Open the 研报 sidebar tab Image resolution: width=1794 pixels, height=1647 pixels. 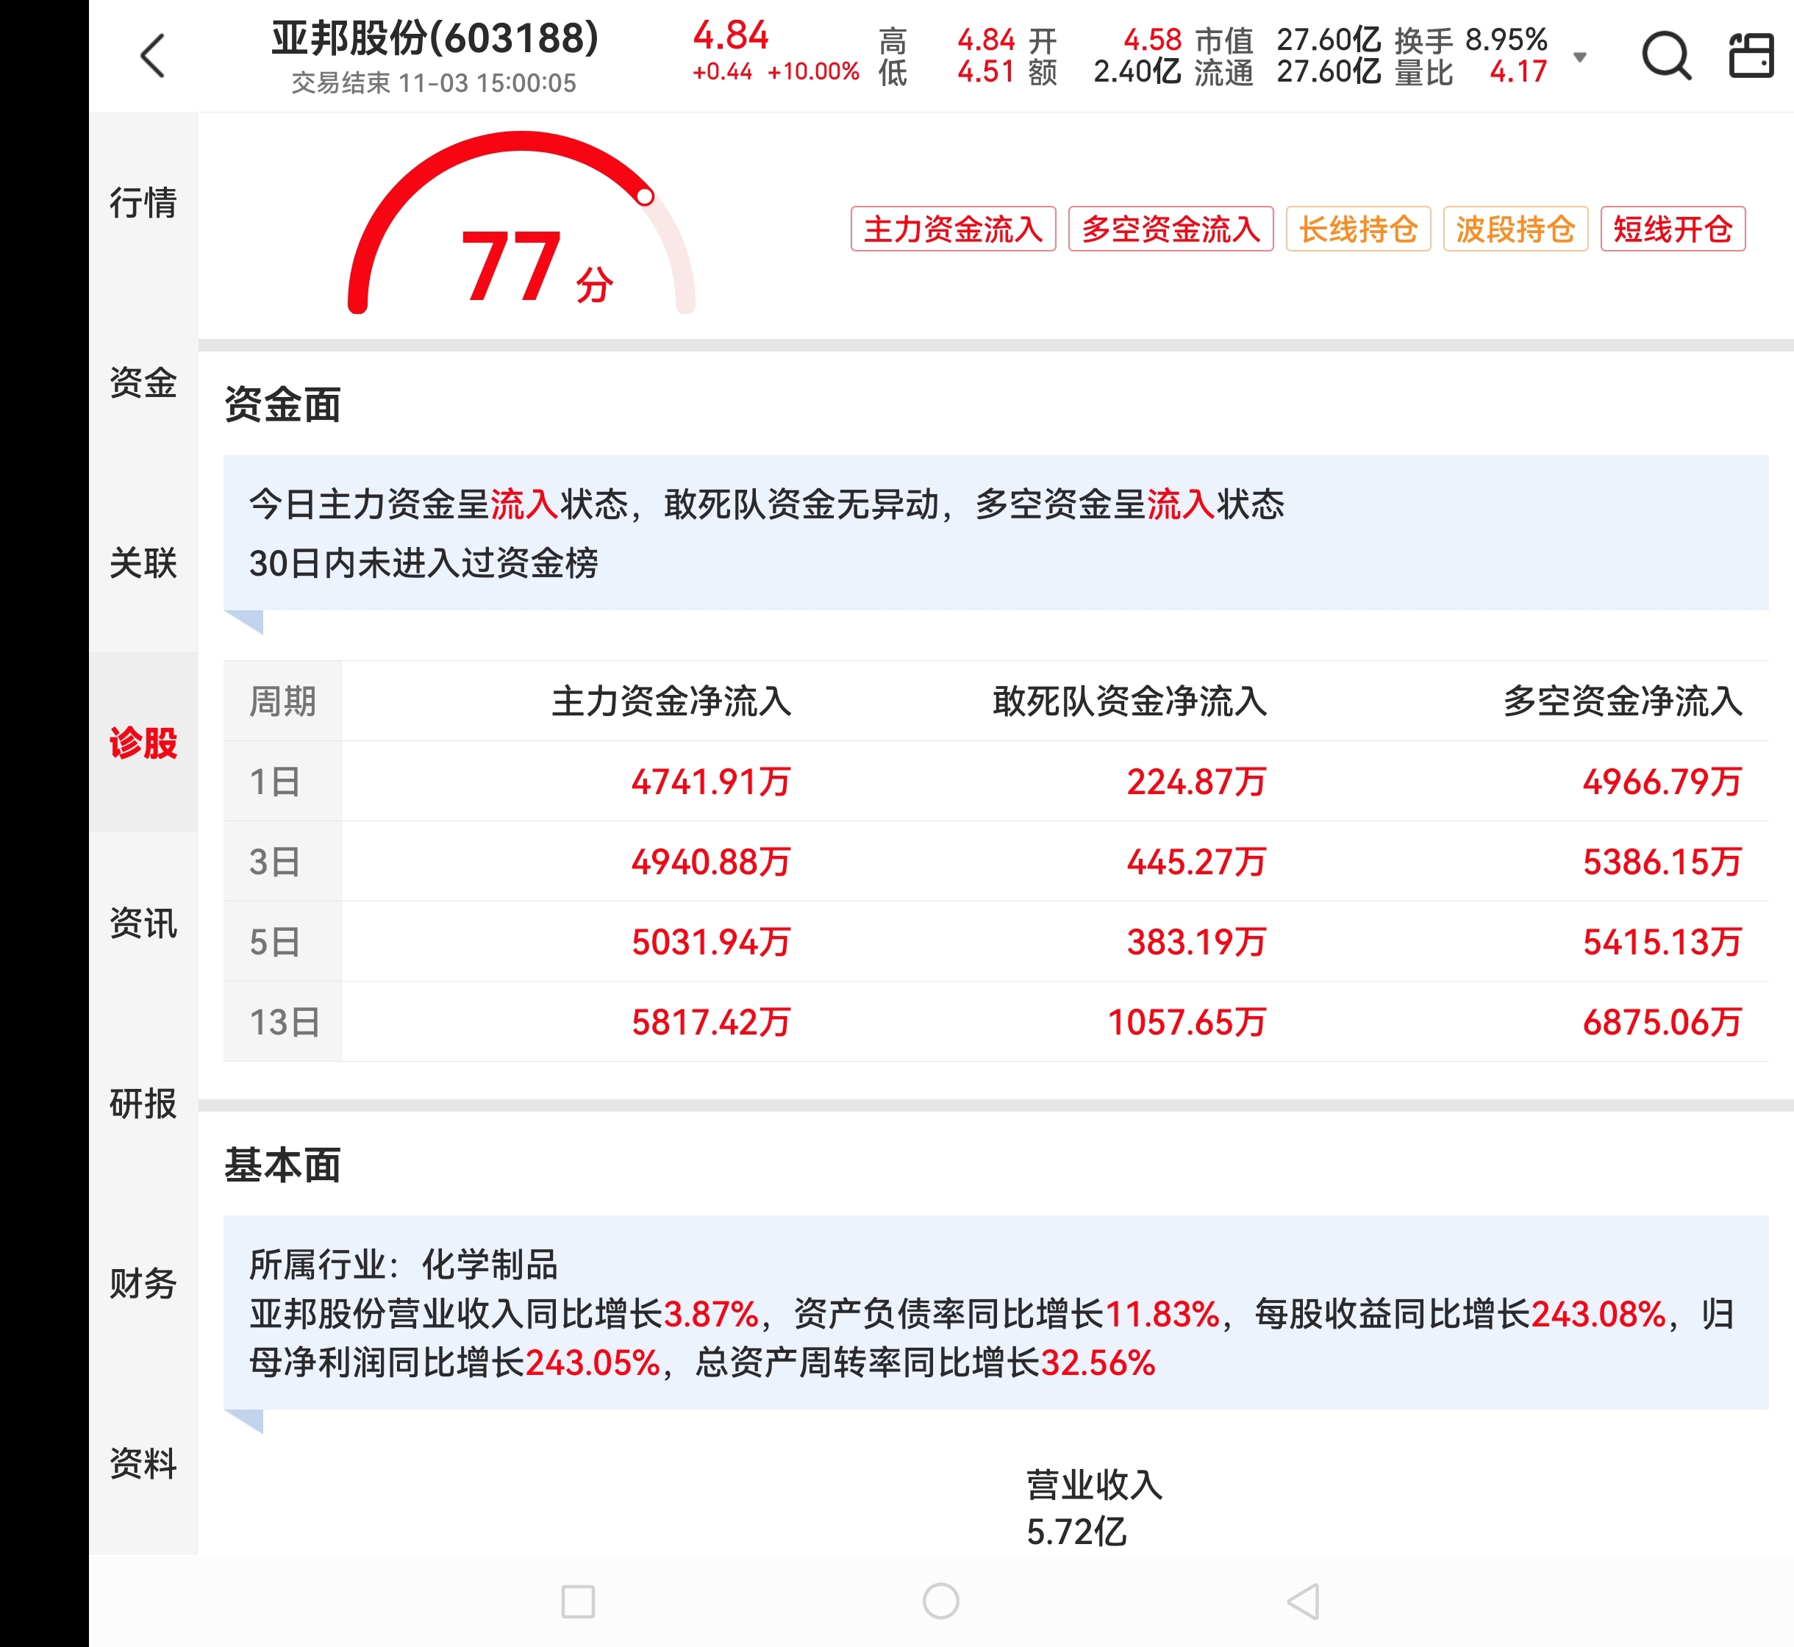(x=143, y=1104)
